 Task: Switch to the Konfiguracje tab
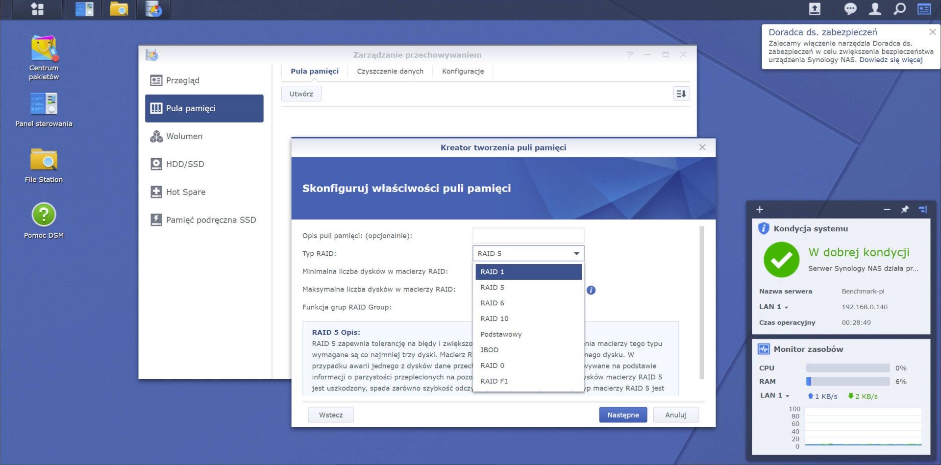coord(463,71)
